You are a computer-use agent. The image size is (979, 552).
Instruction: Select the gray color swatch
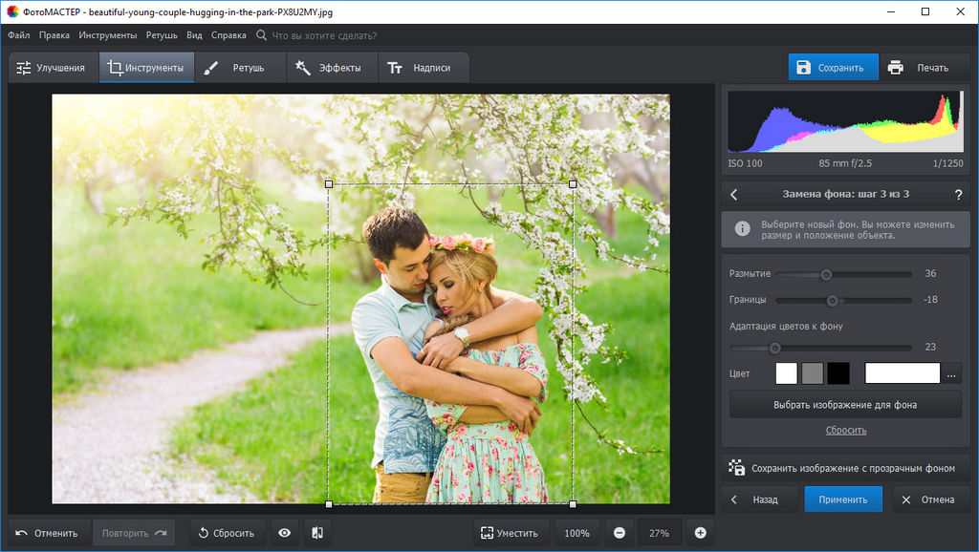[x=813, y=373]
